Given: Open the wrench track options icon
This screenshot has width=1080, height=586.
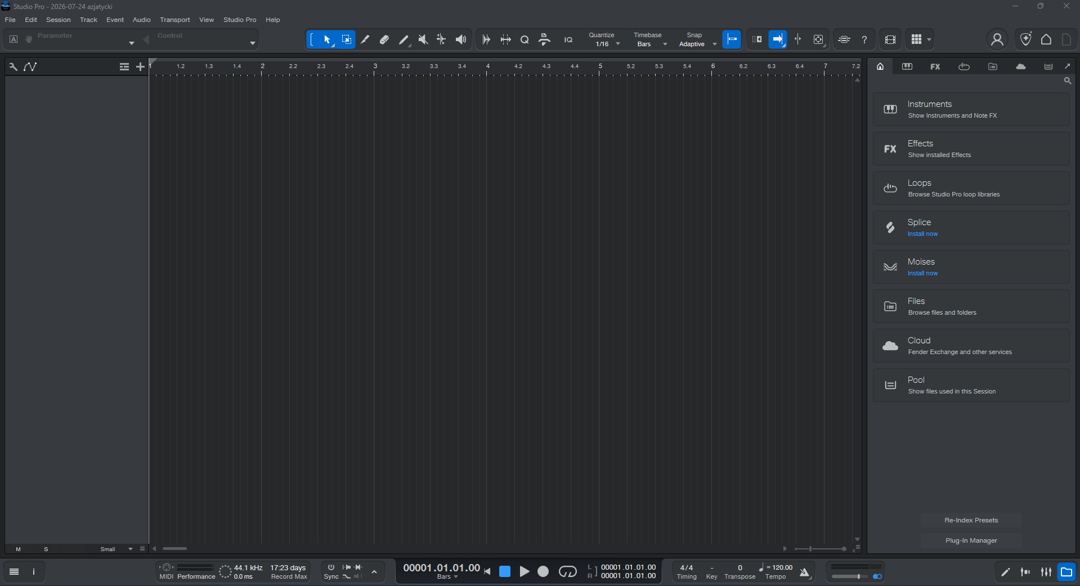Looking at the screenshot, I should coord(13,67).
